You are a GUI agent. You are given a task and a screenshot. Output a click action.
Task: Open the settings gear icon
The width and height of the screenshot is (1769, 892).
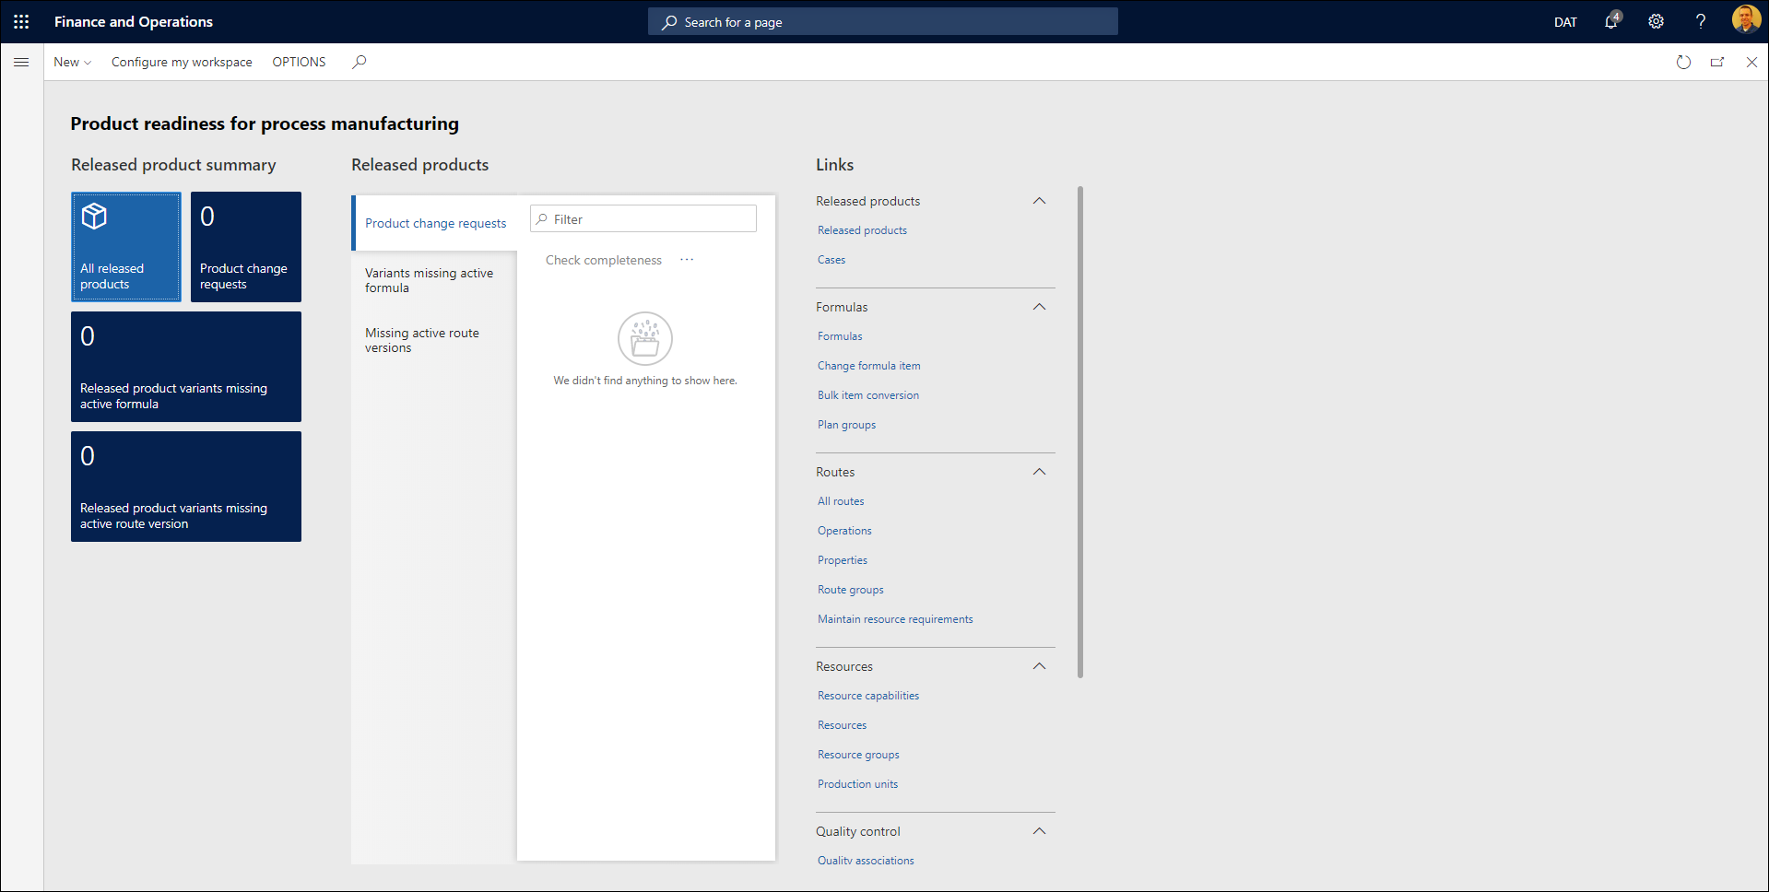[1656, 22]
